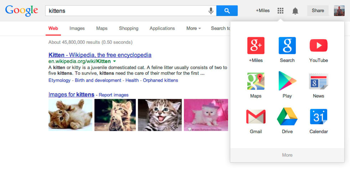Expand the More search options menu

193,28
